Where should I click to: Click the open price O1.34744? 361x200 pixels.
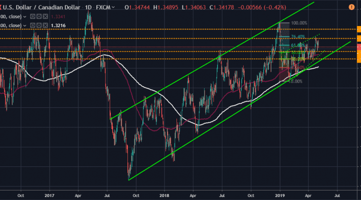tap(137, 8)
